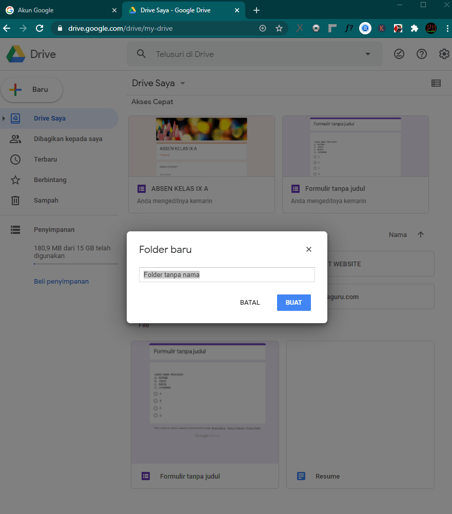Click the browser profile avatar
Screen dimensions: 452x514
pos(430,29)
